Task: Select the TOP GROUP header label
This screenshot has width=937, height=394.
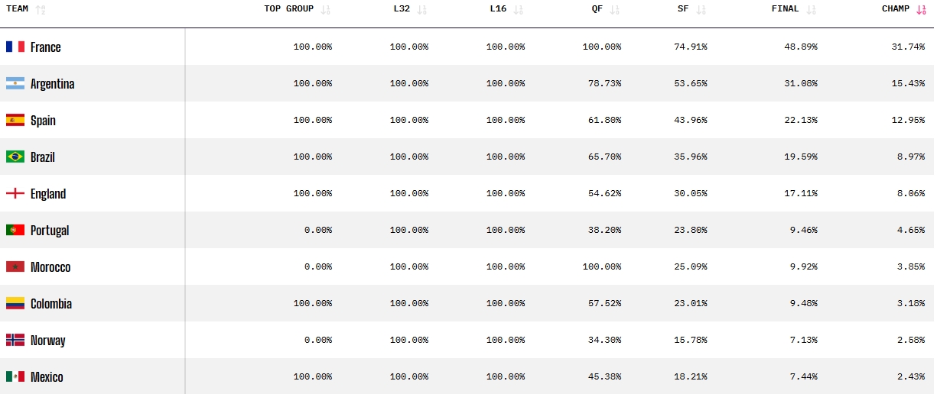Action: (x=289, y=9)
